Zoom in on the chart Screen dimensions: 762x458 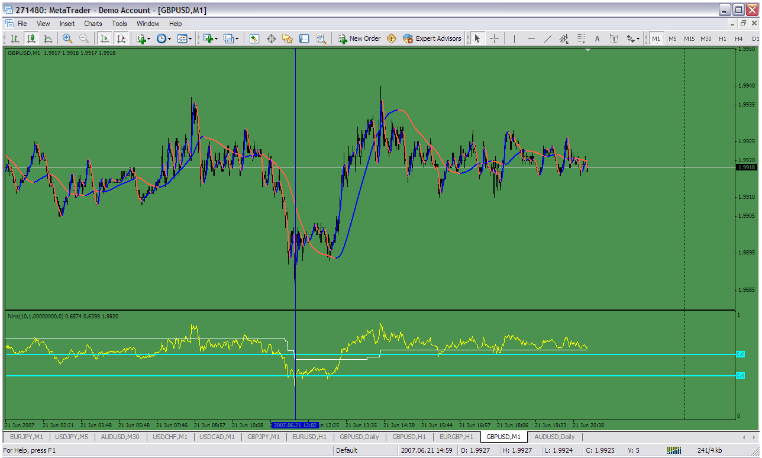click(67, 38)
